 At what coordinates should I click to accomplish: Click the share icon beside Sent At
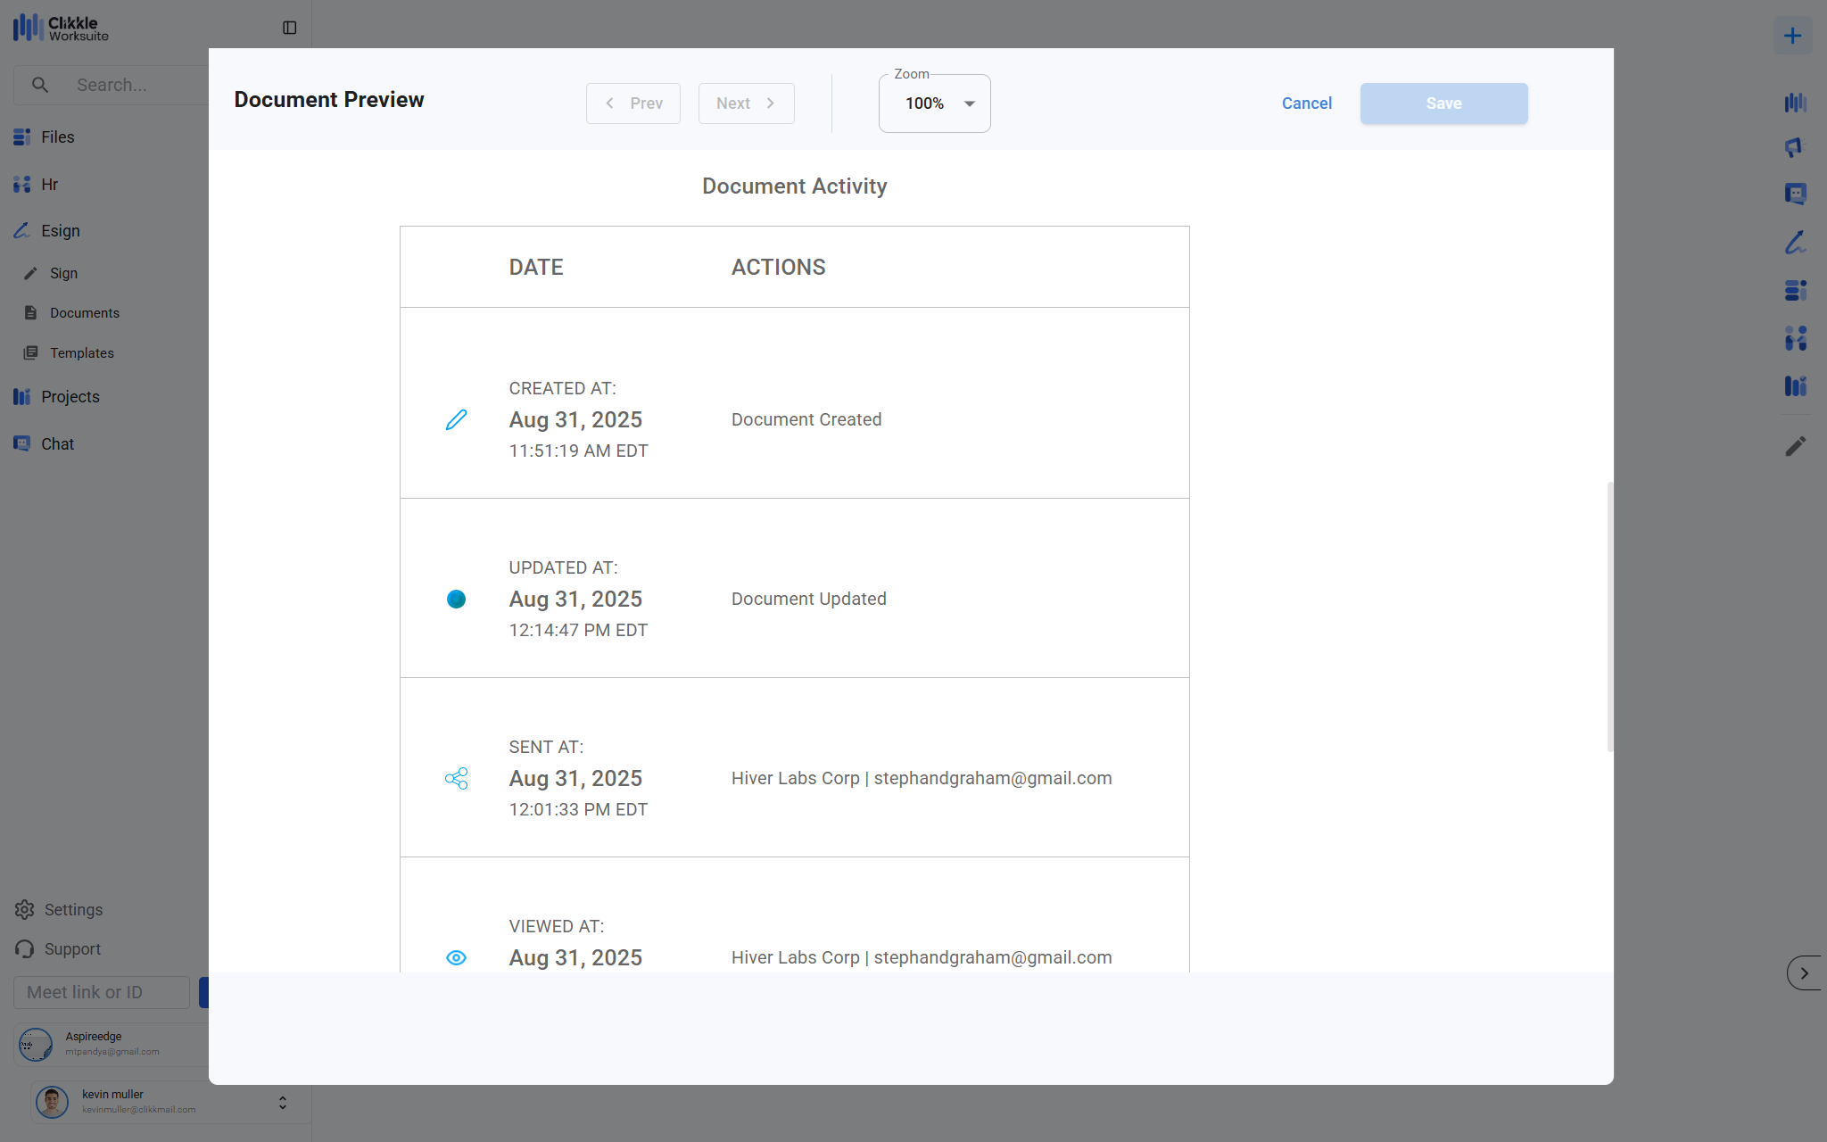(x=456, y=779)
